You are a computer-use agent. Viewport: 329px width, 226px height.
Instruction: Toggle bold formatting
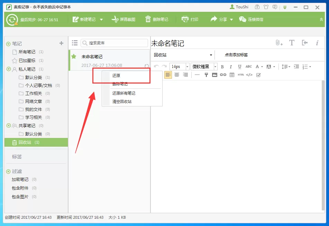point(222,67)
